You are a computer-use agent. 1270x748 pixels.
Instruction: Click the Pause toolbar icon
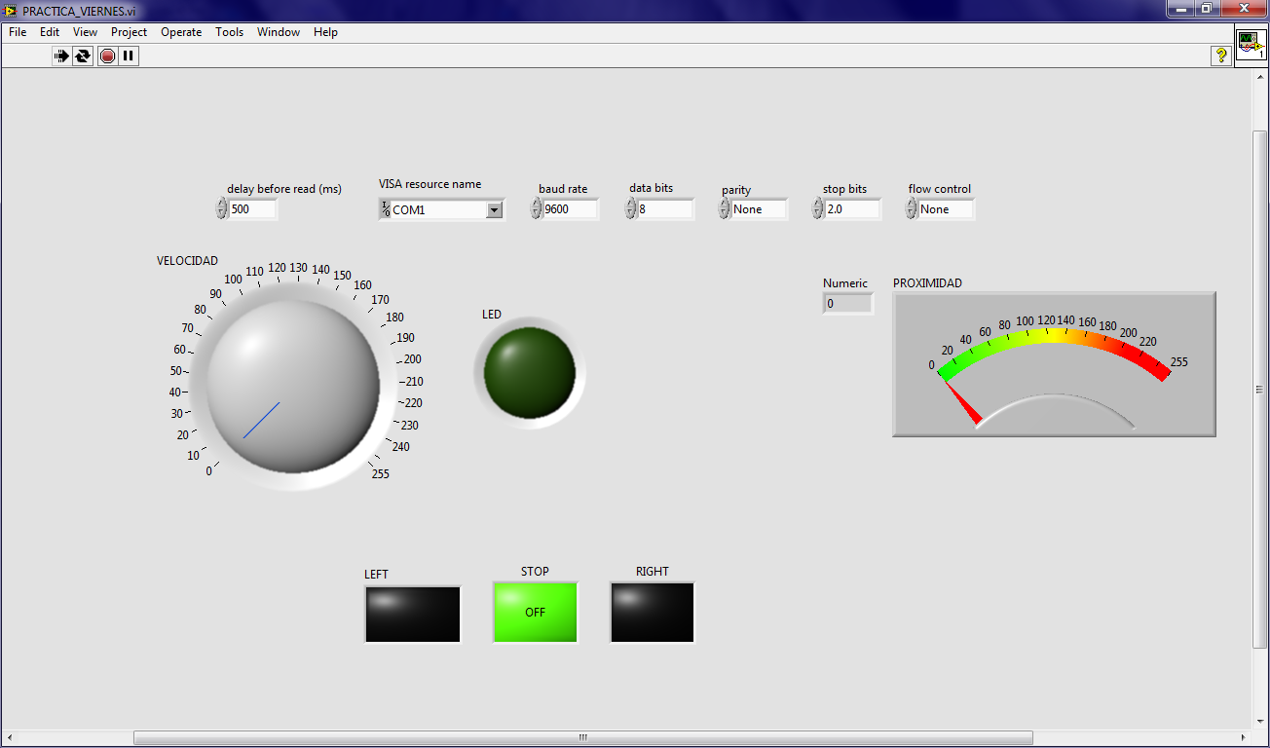pos(129,56)
